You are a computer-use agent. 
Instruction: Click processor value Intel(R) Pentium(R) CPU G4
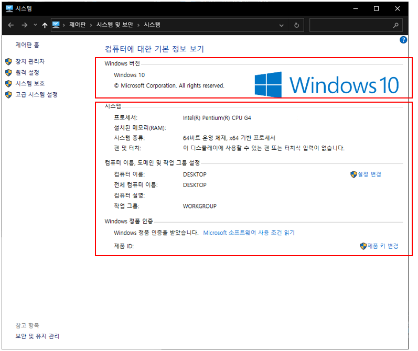pyautogui.click(x=217, y=118)
